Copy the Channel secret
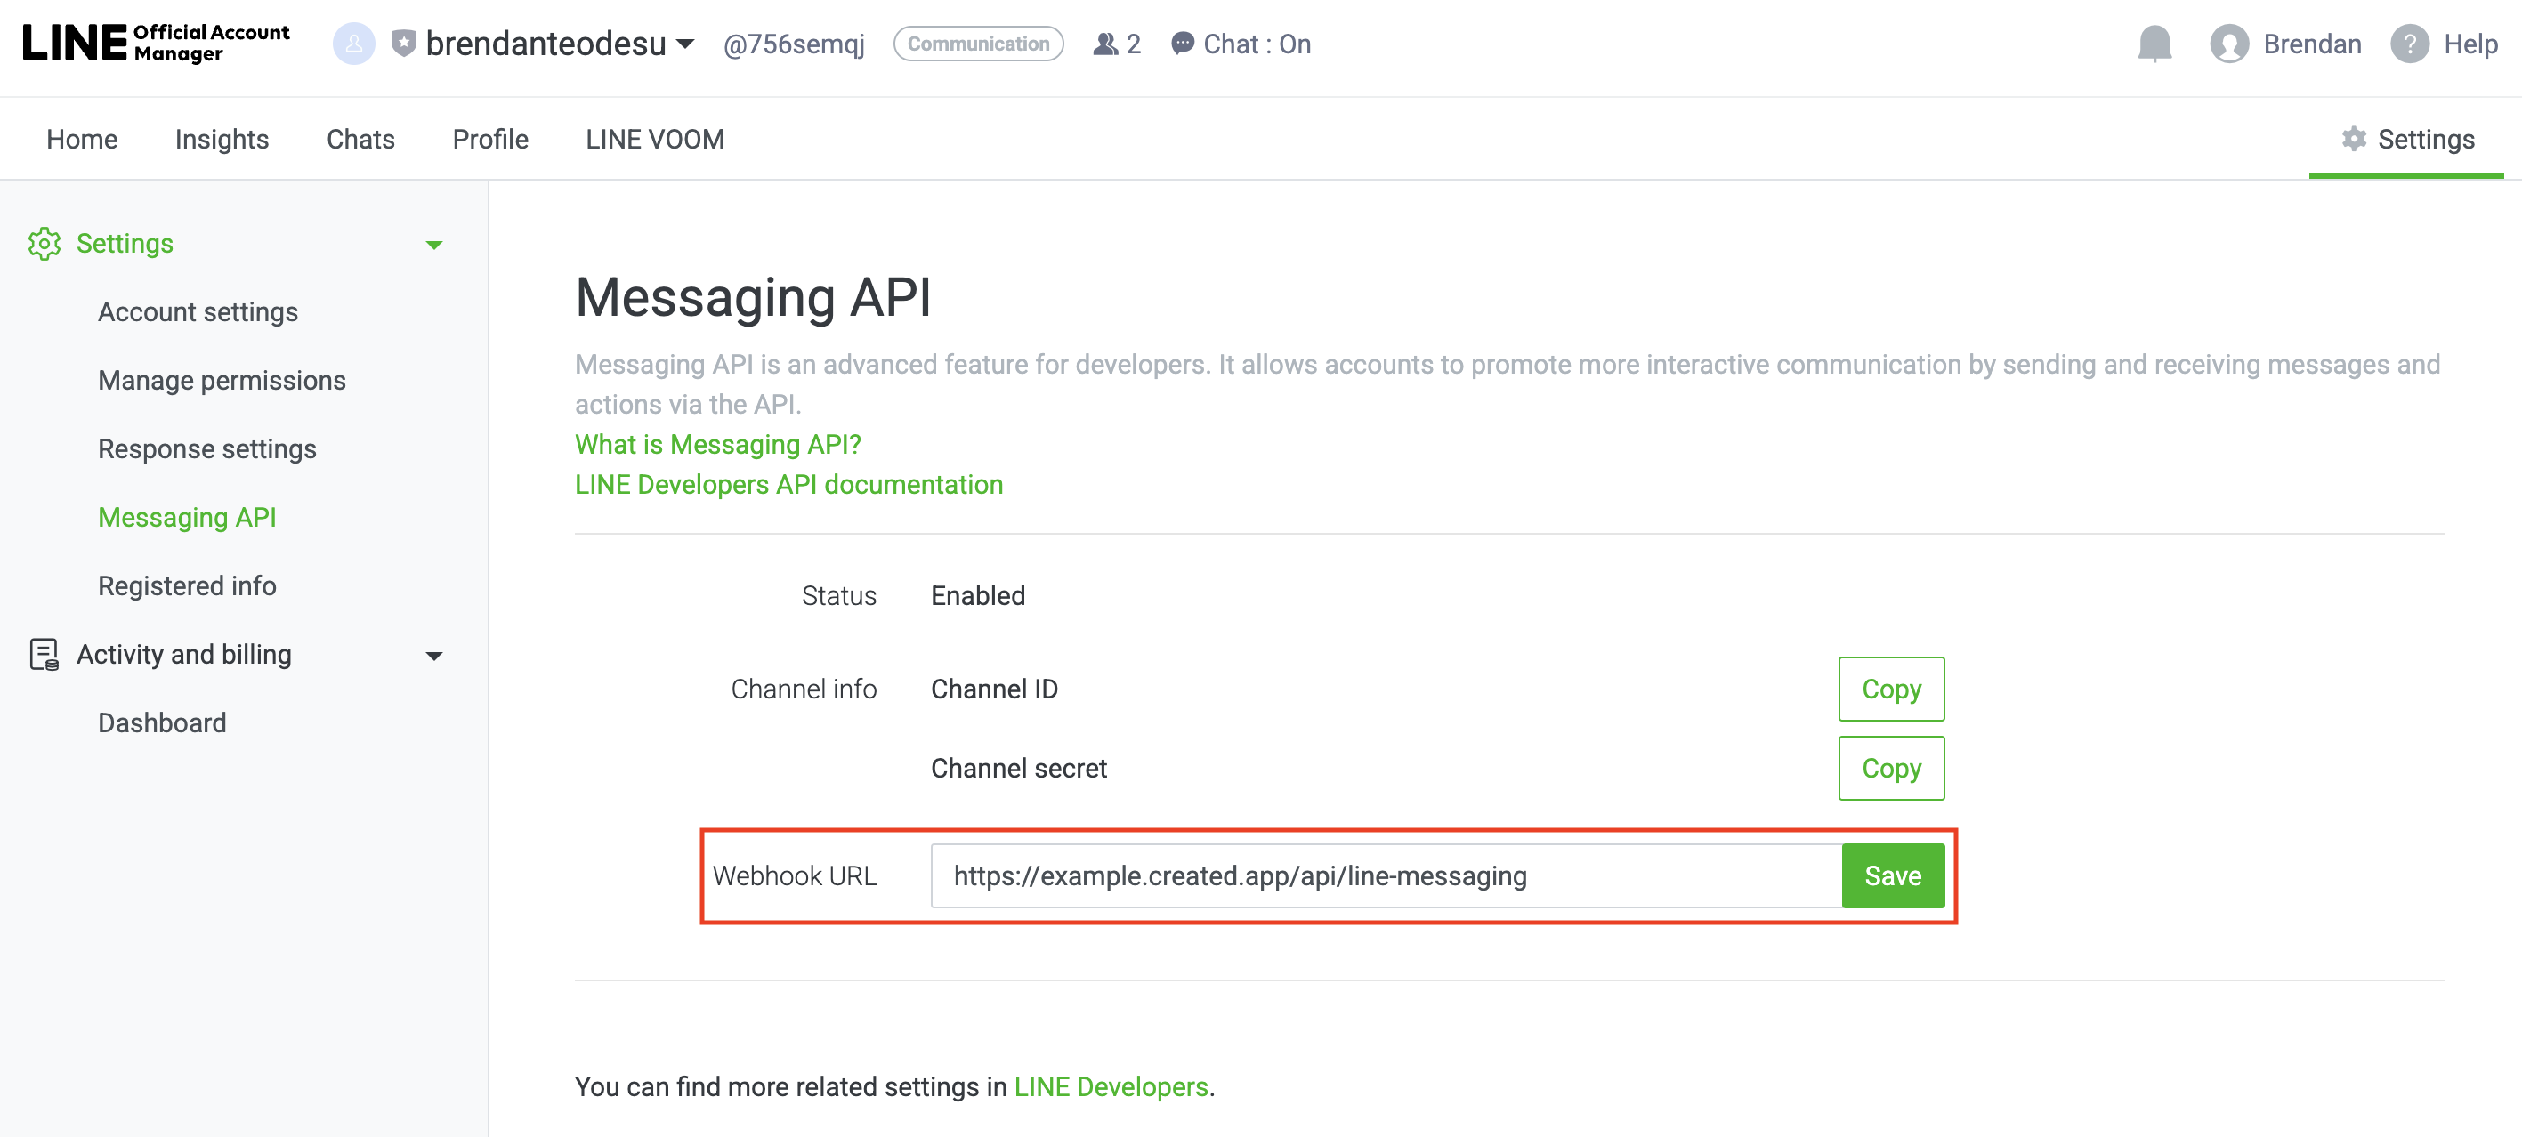2522x1137 pixels. coord(1890,768)
